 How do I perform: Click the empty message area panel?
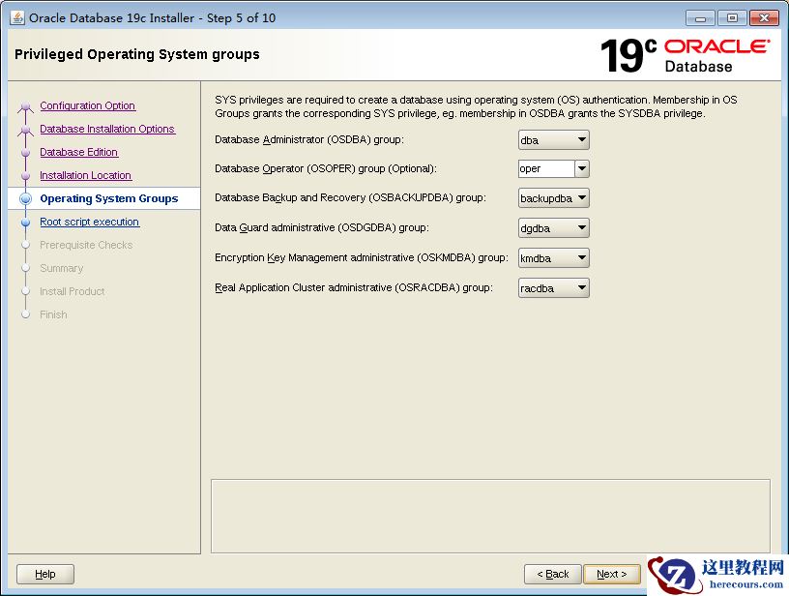click(490, 516)
